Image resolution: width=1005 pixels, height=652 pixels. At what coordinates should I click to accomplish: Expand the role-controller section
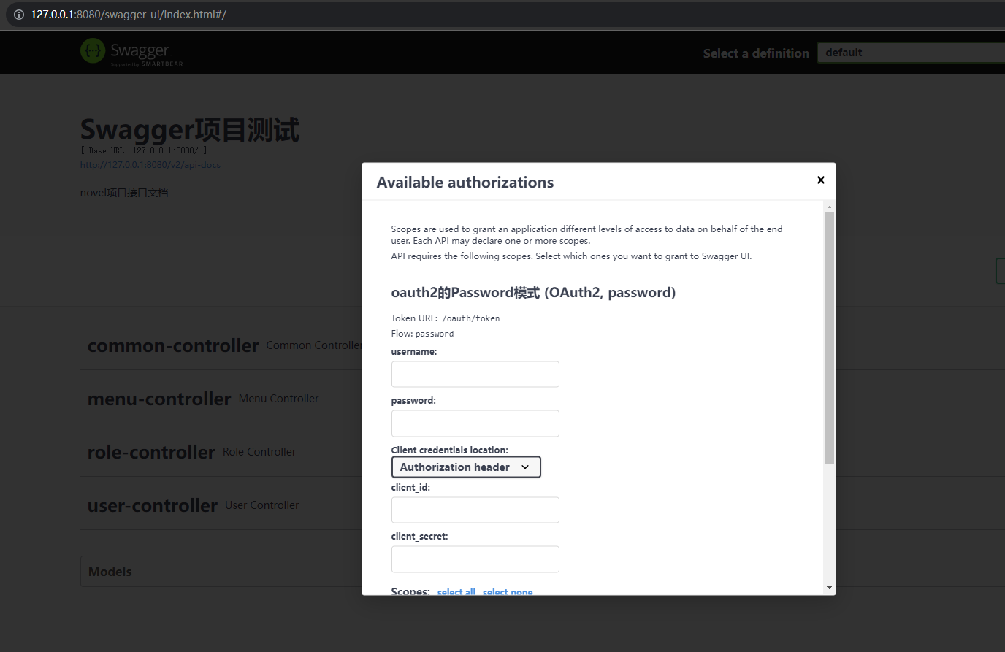pos(151,453)
